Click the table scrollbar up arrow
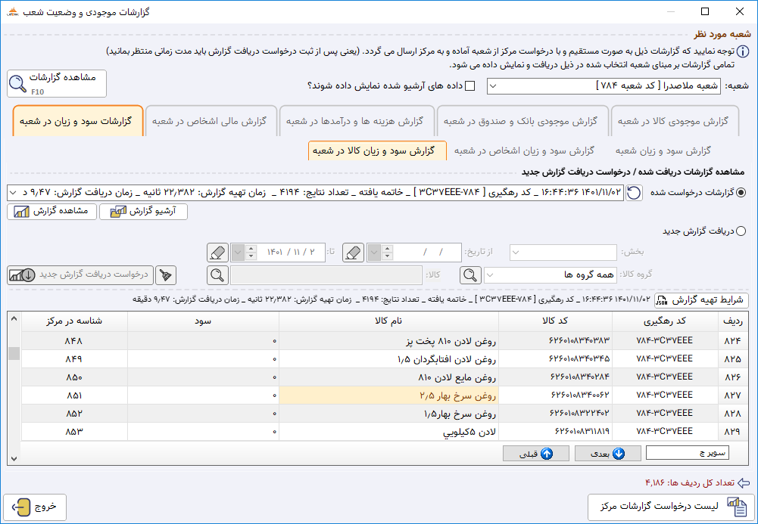The height and width of the screenshot is (524, 758). tap(14, 318)
